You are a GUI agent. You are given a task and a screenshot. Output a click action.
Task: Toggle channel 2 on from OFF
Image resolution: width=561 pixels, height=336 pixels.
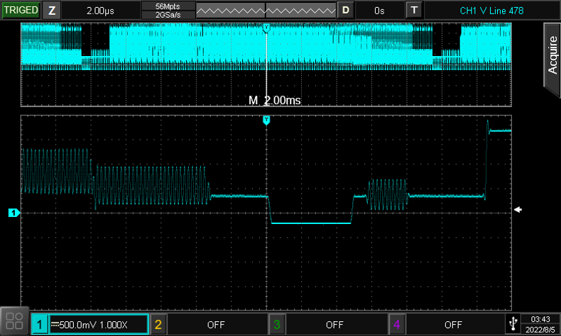(216, 325)
